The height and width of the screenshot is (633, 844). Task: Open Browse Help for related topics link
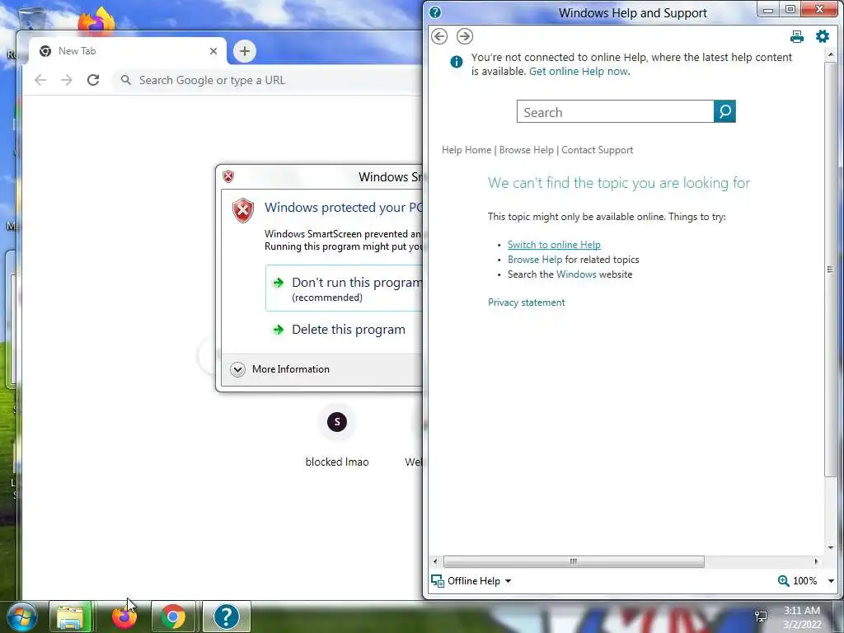(534, 260)
